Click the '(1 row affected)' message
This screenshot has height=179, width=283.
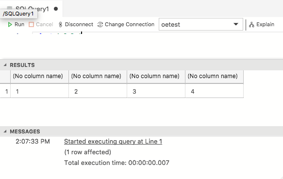pyautogui.click(x=88, y=152)
